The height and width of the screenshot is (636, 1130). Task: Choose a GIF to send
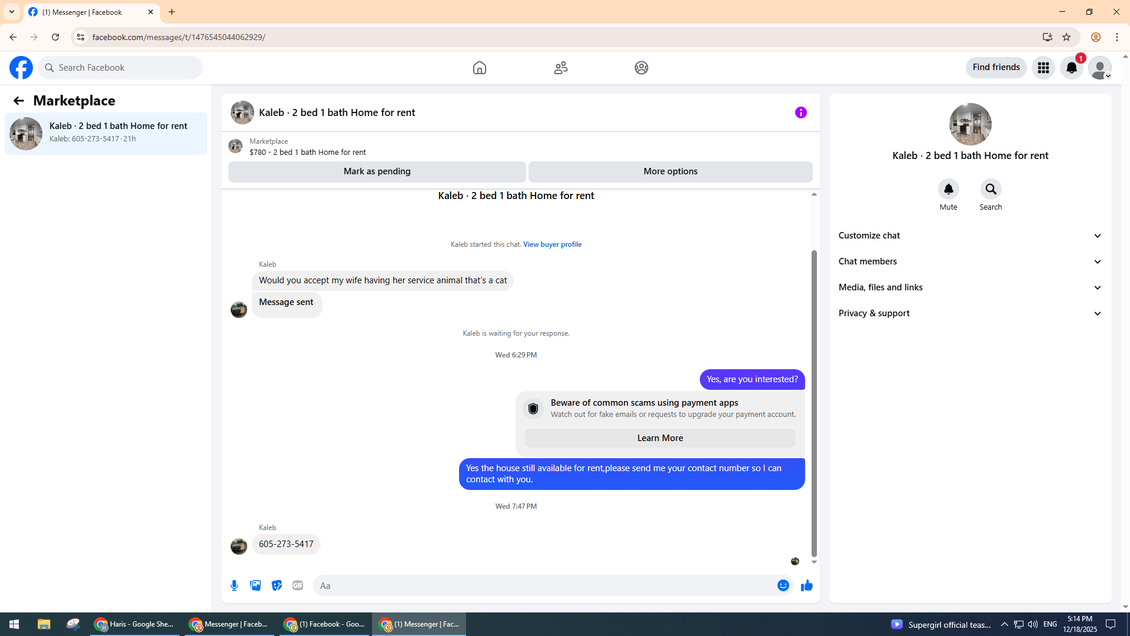[x=298, y=585]
